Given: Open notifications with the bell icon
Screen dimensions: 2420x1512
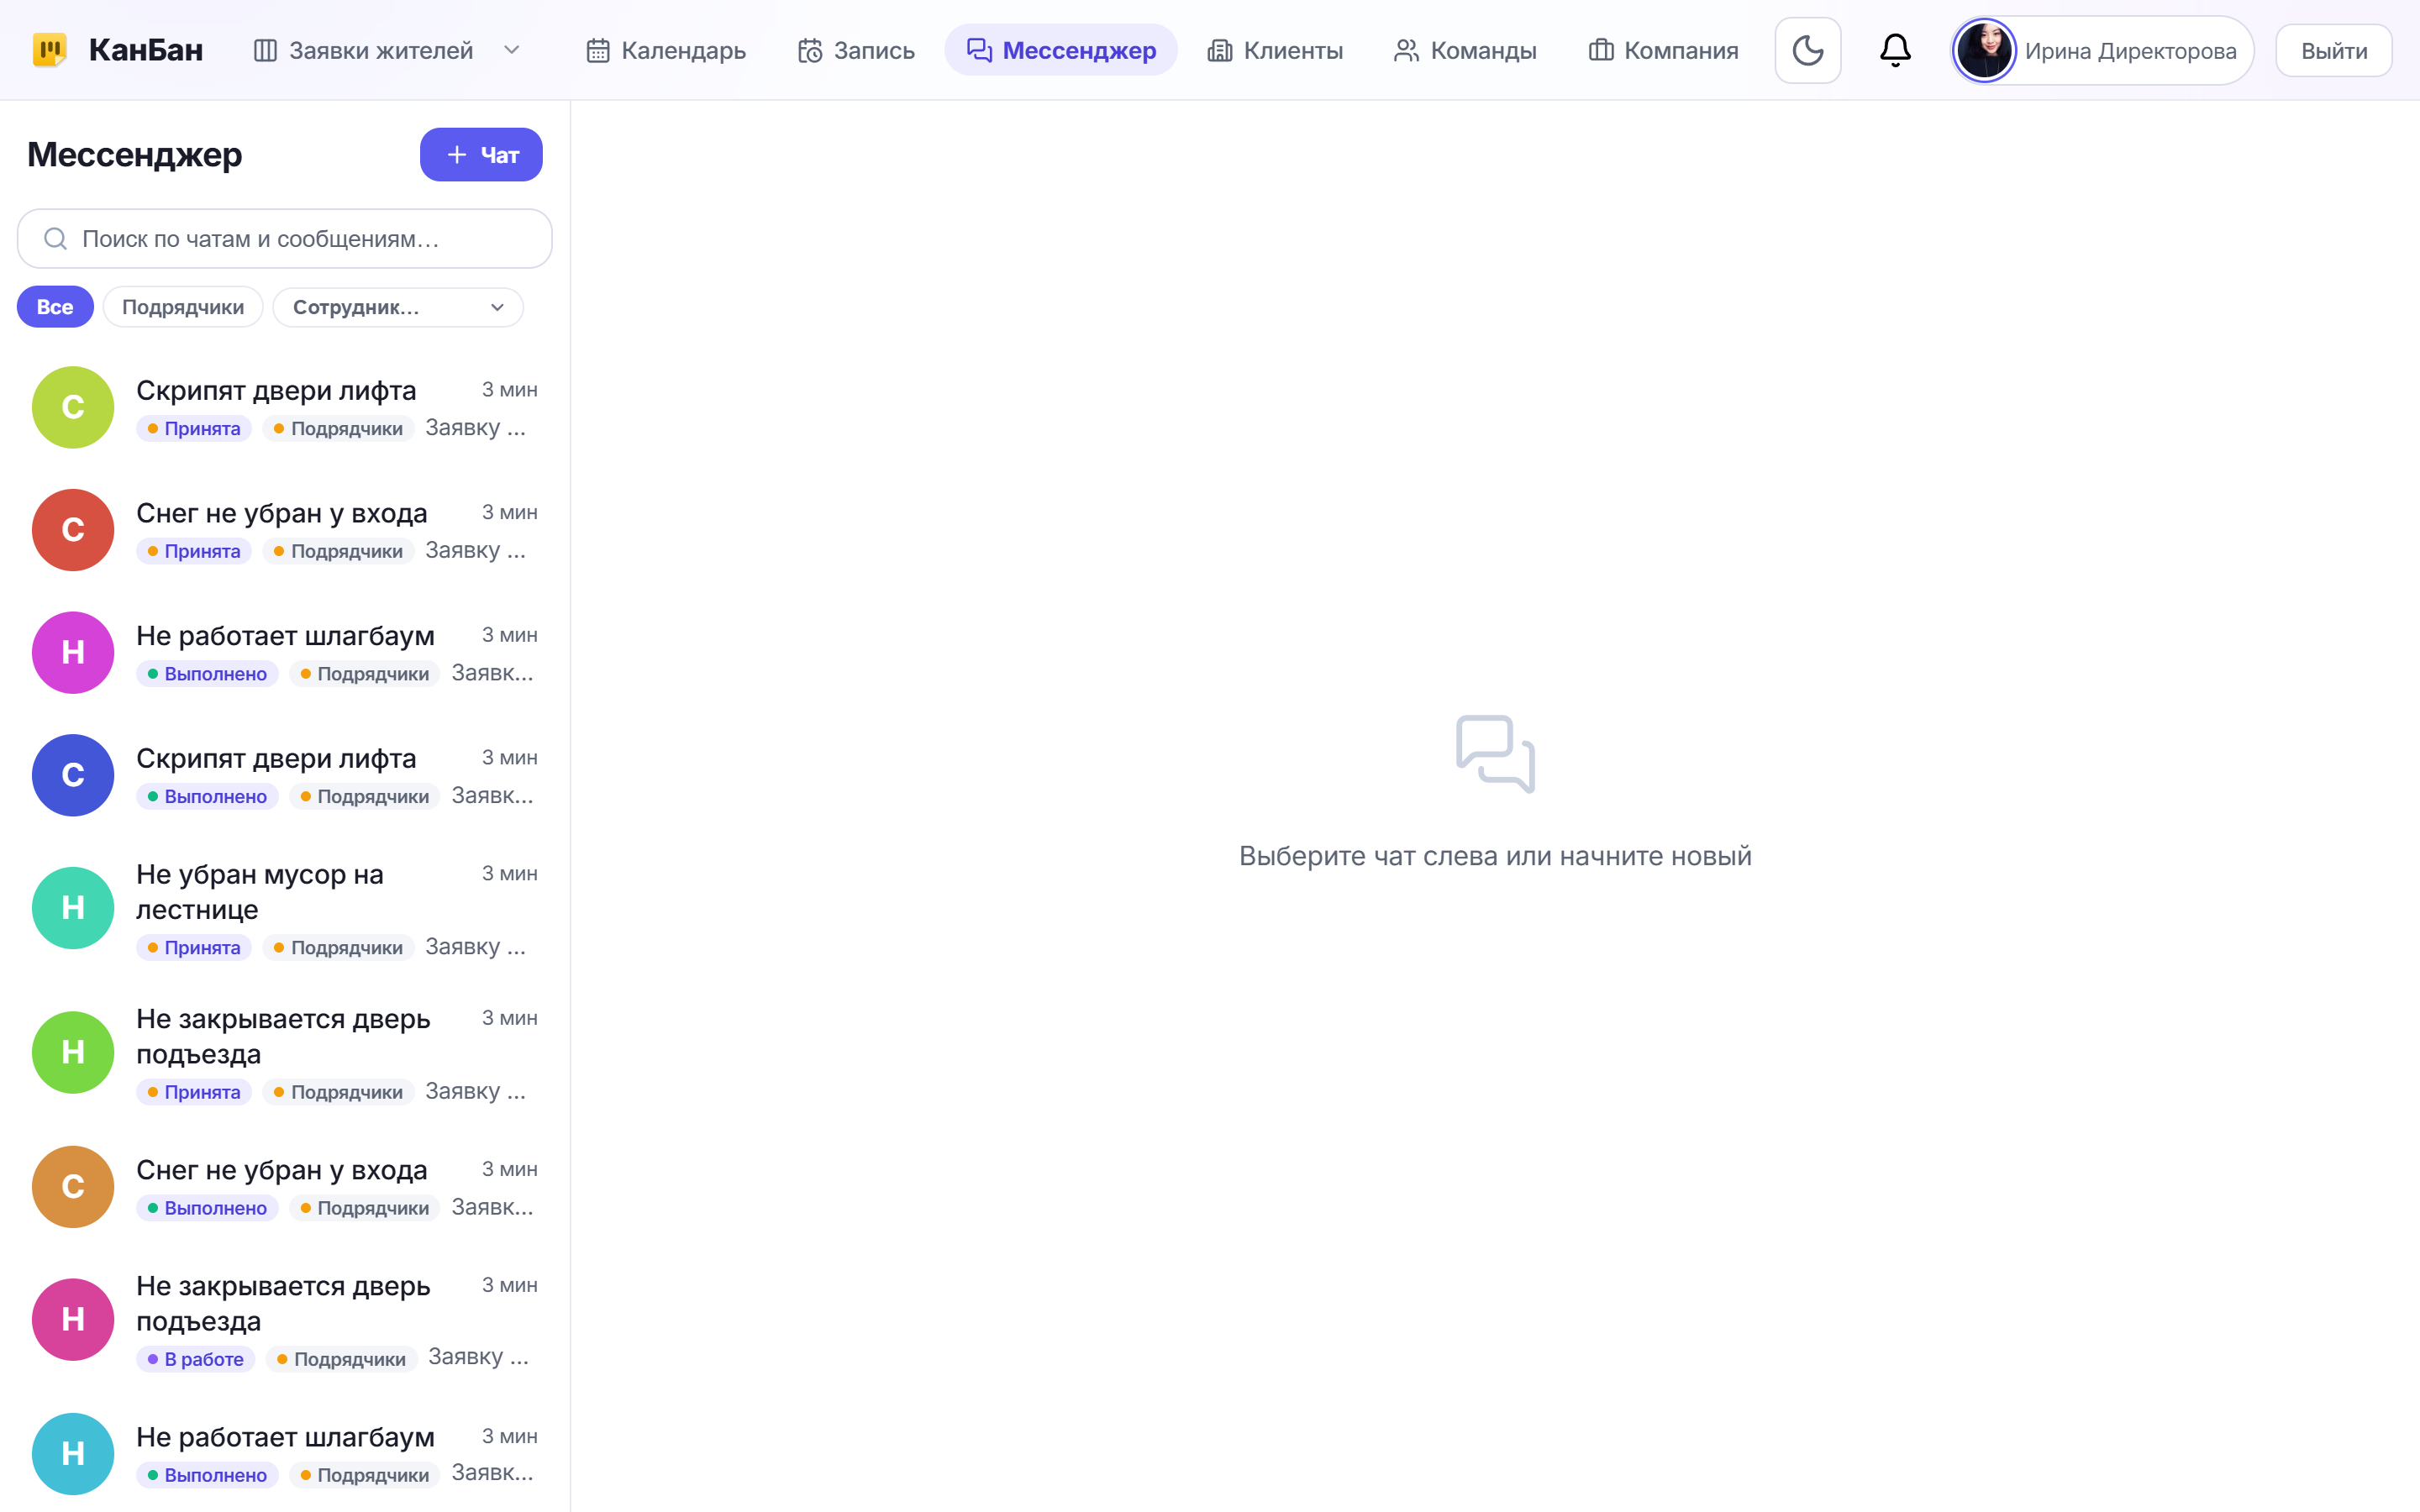Looking at the screenshot, I should (1895, 50).
